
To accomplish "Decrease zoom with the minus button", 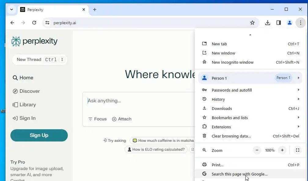I will coord(257,150).
